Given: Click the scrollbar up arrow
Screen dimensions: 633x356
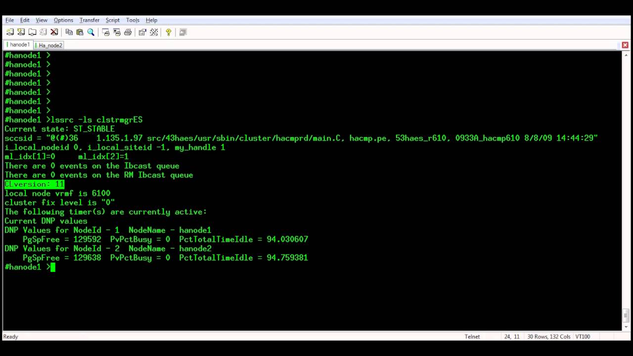Looking at the screenshot, I should pos(626,55).
